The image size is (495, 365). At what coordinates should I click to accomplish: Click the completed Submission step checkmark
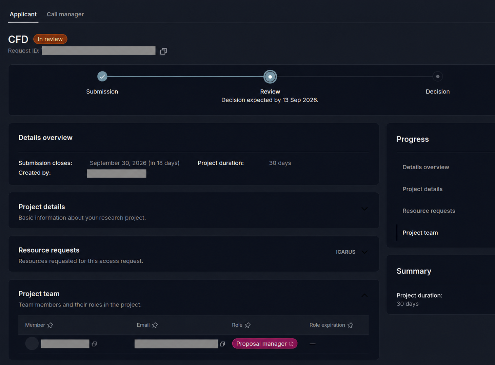click(x=102, y=77)
